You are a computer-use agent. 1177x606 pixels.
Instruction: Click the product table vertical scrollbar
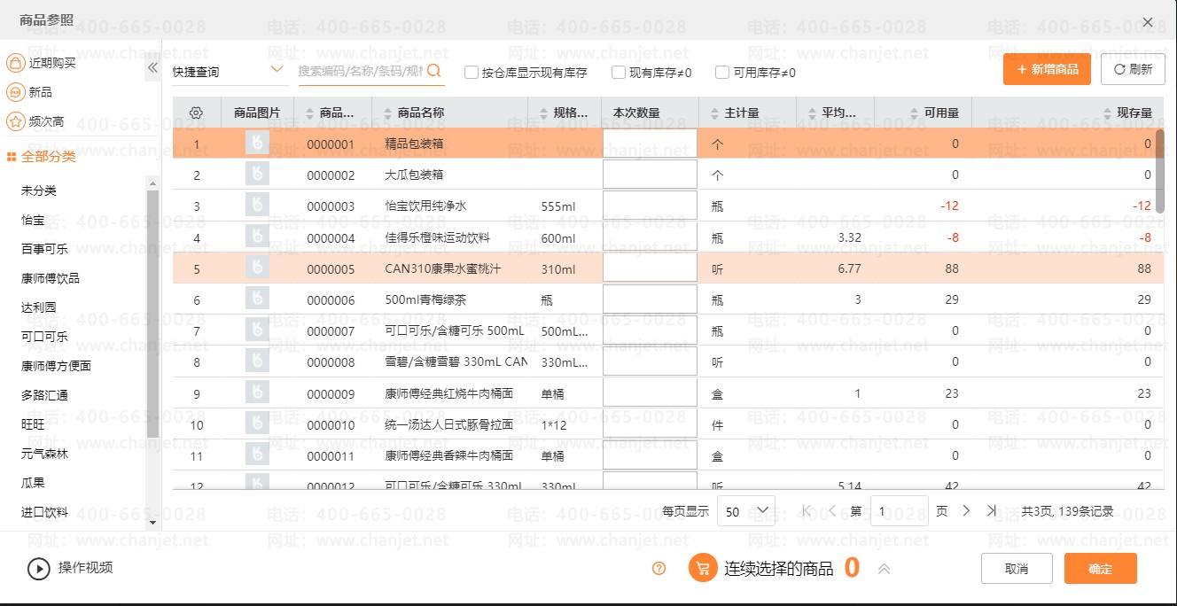[x=1159, y=170]
